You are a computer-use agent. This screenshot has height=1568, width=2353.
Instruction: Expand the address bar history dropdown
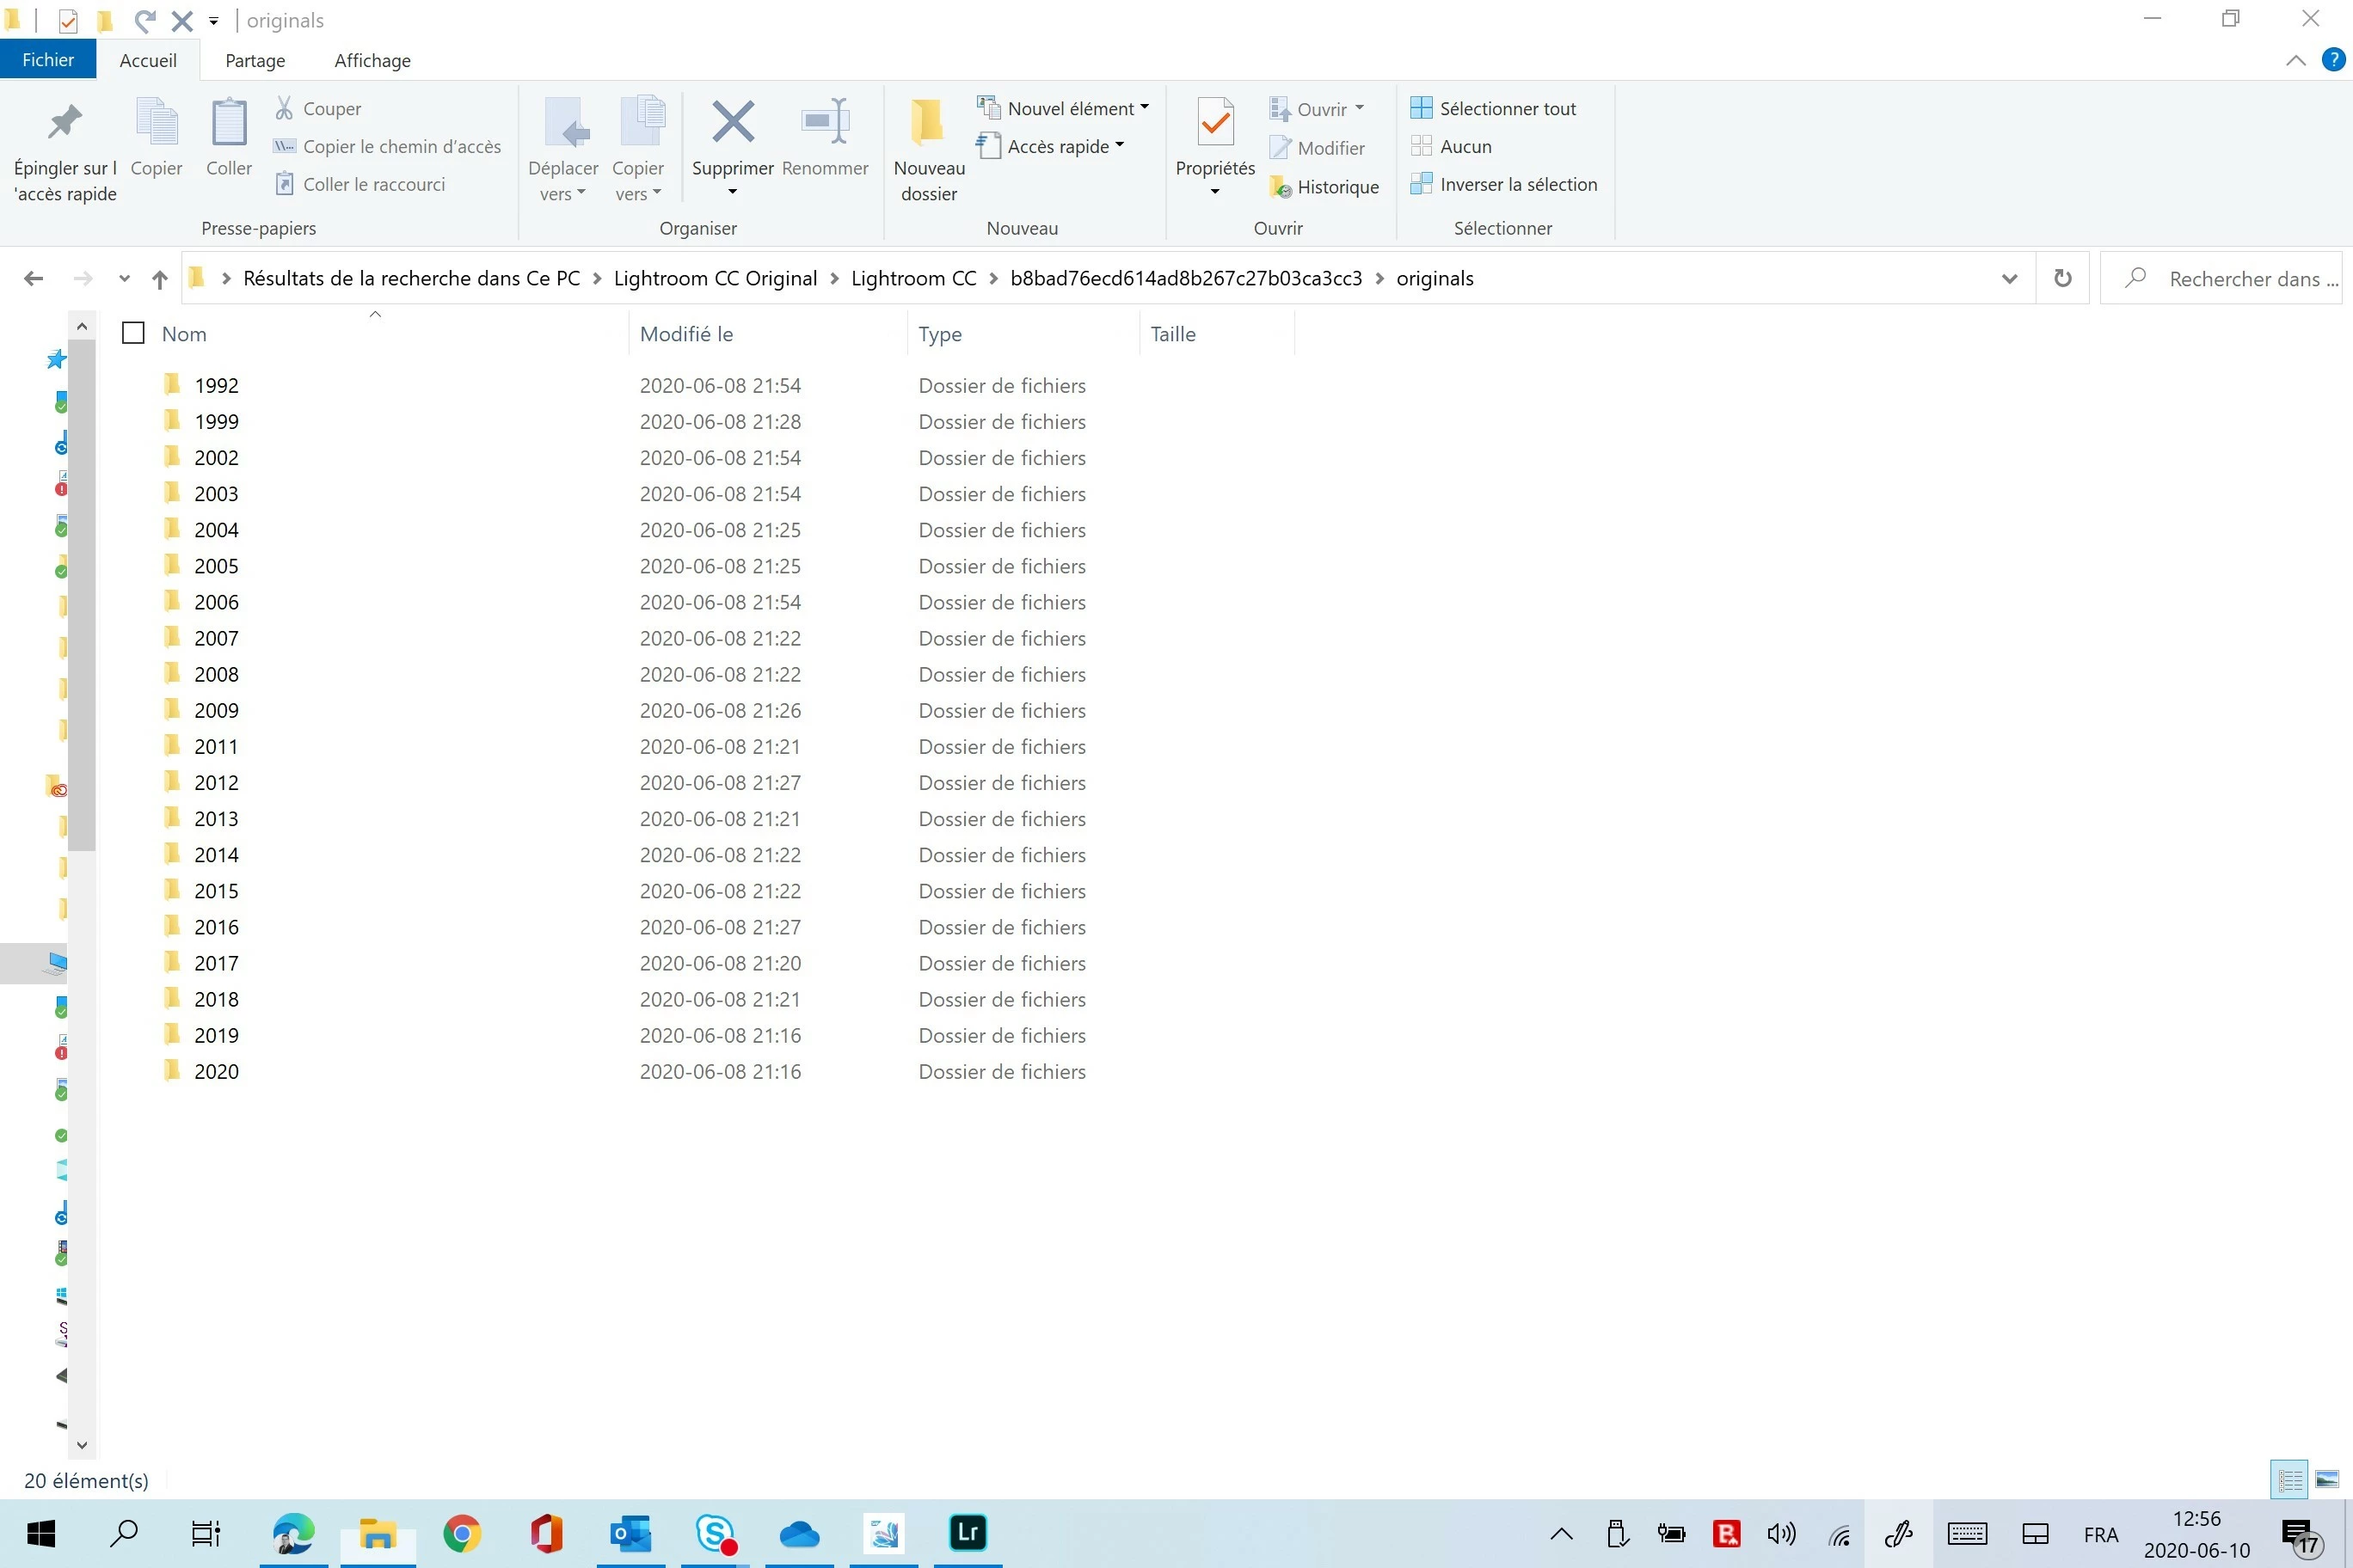point(2009,278)
